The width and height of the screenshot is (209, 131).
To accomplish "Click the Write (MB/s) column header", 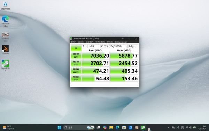I will pyautogui.click(x=124, y=50).
